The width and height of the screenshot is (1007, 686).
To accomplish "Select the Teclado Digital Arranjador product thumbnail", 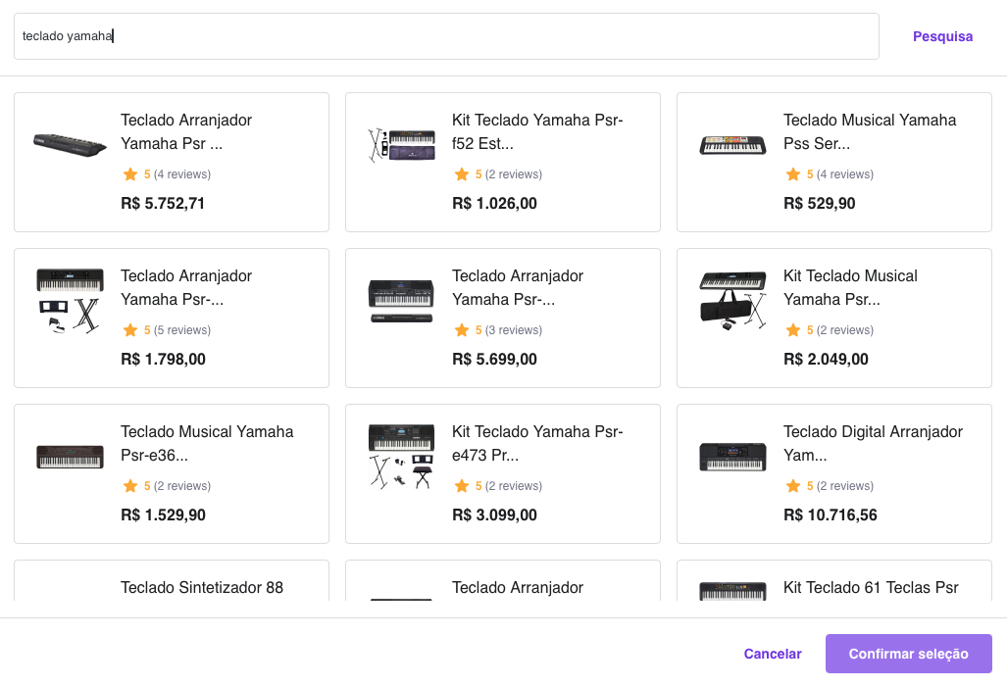I will coord(732,456).
